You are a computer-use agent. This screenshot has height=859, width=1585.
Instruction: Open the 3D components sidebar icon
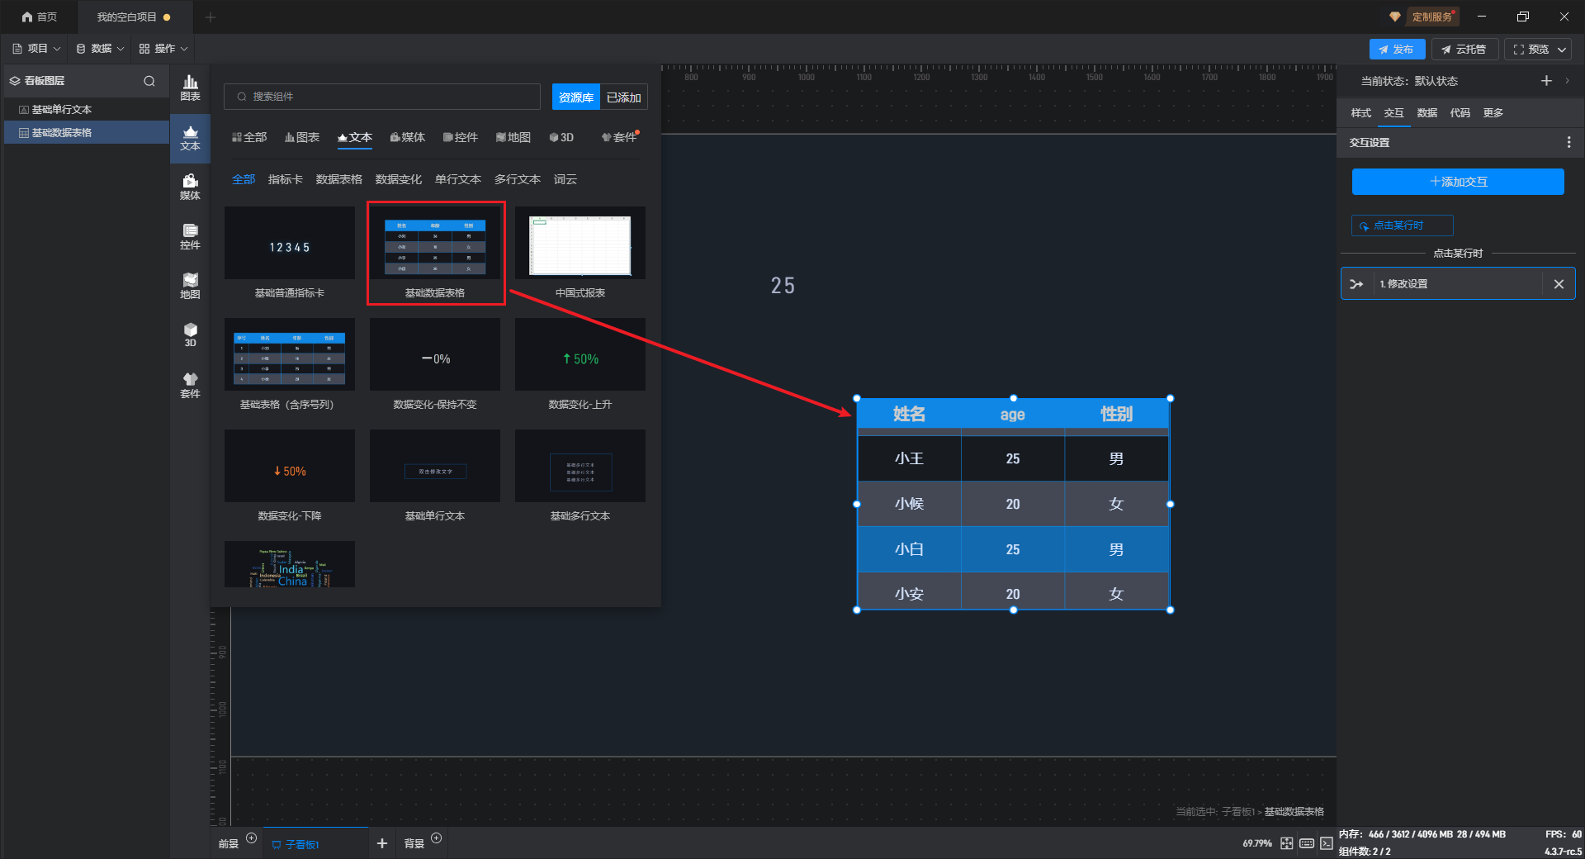tap(190, 335)
